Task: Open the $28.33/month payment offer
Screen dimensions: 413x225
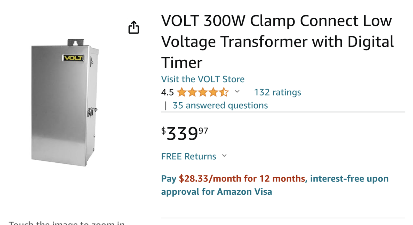Action: pyautogui.click(x=242, y=178)
